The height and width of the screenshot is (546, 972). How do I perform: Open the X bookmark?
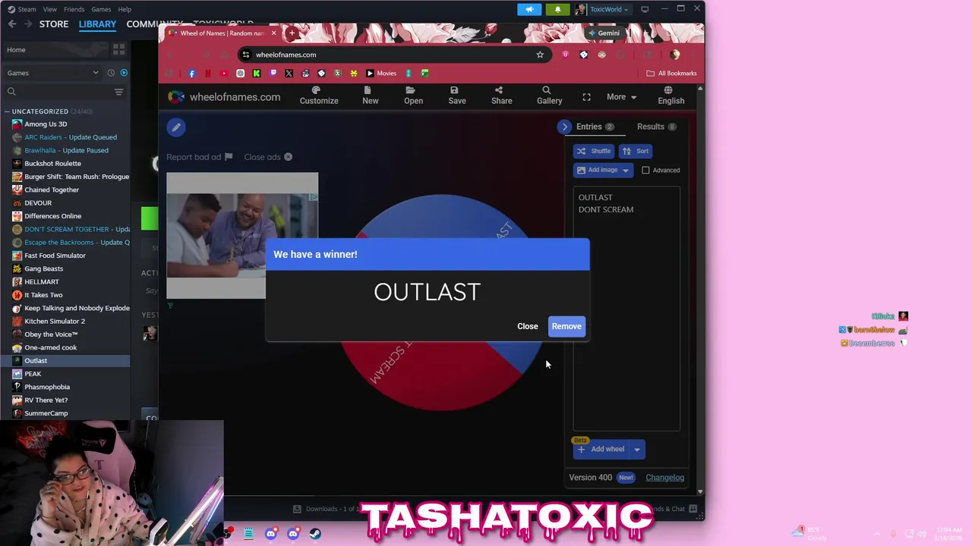[x=289, y=74]
